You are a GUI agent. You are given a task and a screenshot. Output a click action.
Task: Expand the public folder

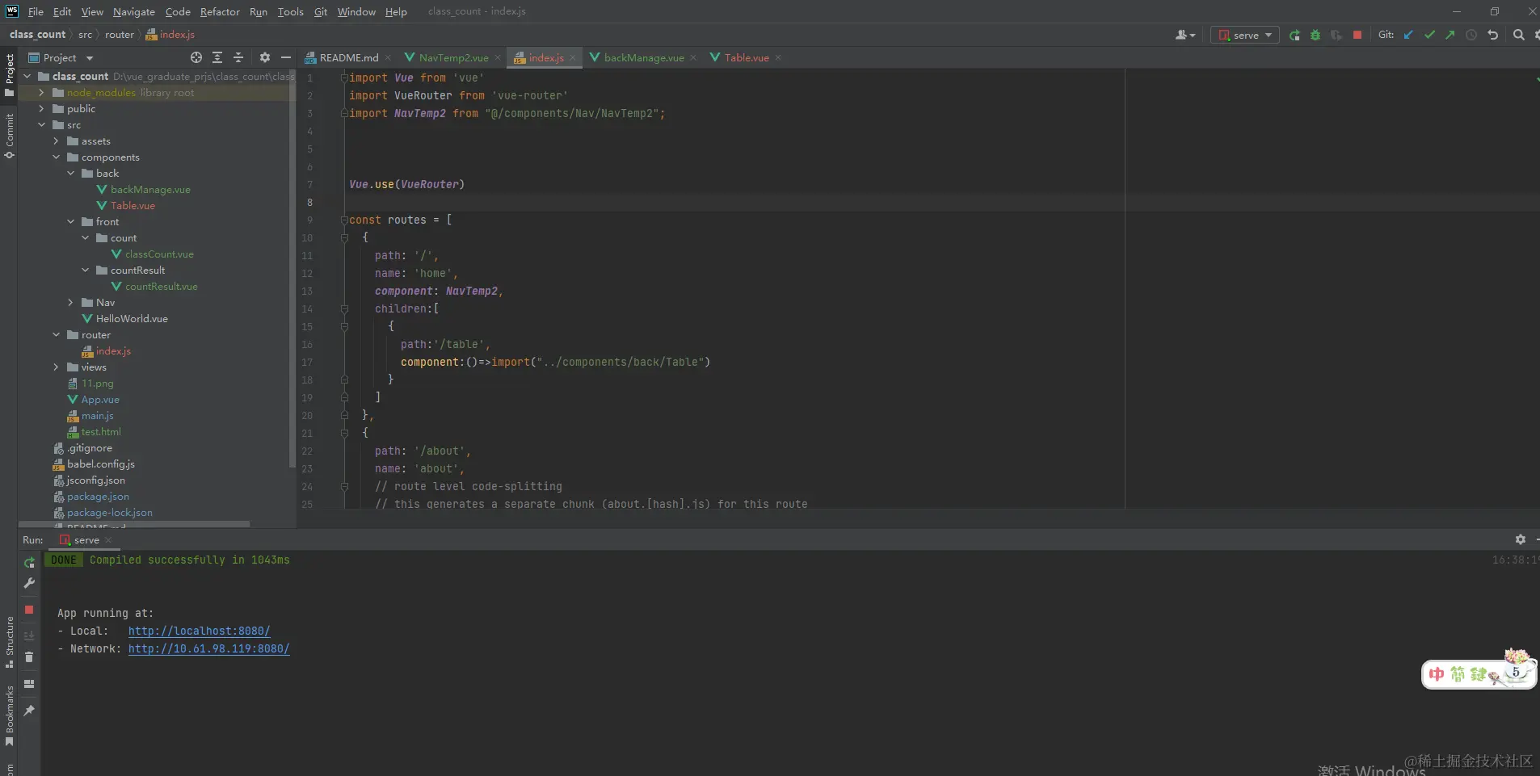[42, 109]
